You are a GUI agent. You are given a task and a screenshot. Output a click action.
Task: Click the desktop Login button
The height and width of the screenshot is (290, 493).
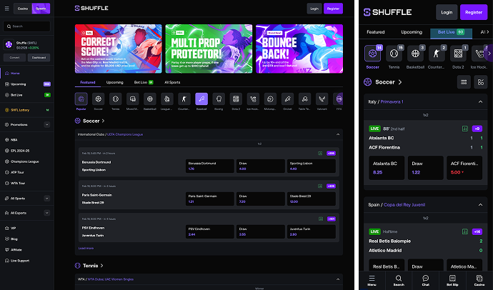coord(314,9)
